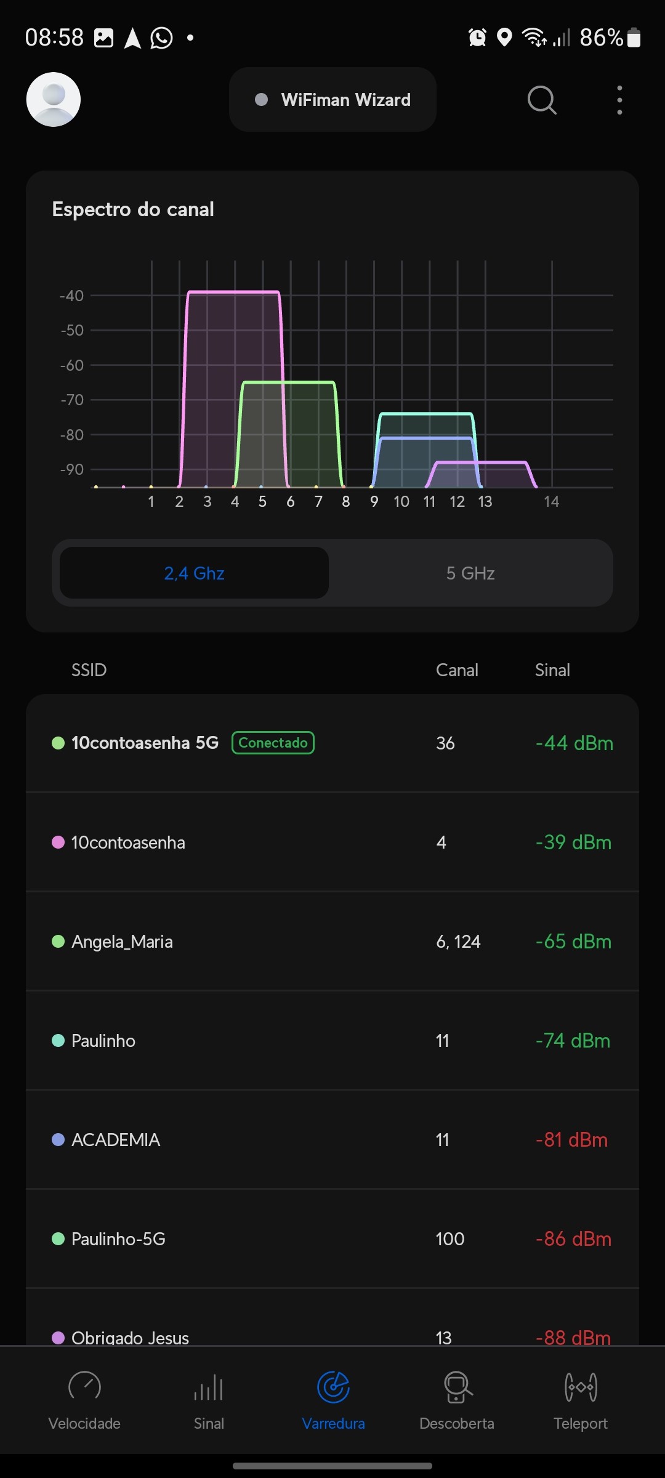Open the three-dot overflow menu
The image size is (665, 1478).
click(x=619, y=100)
